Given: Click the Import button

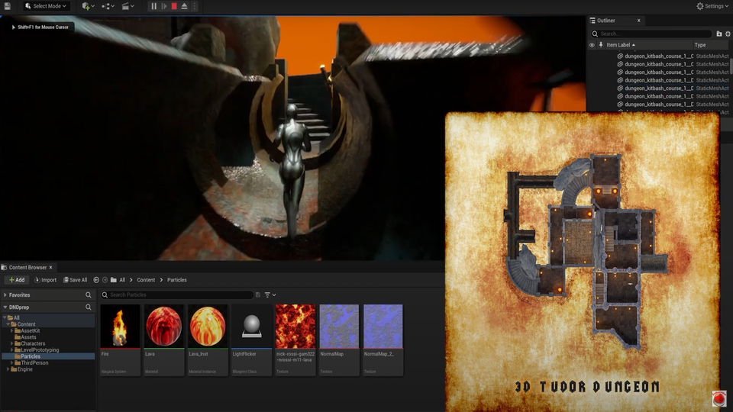Looking at the screenshot, I should click(44, 280).
